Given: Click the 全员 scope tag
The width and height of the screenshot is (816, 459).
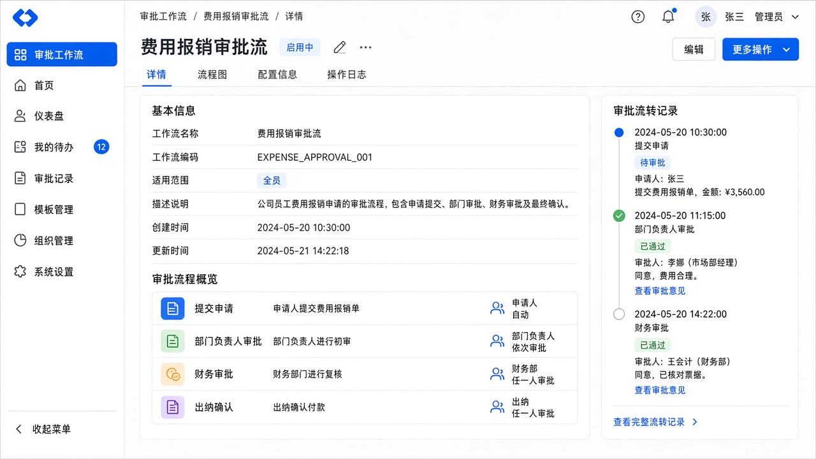Looking at the screenshot, I should tap(272, 180).
